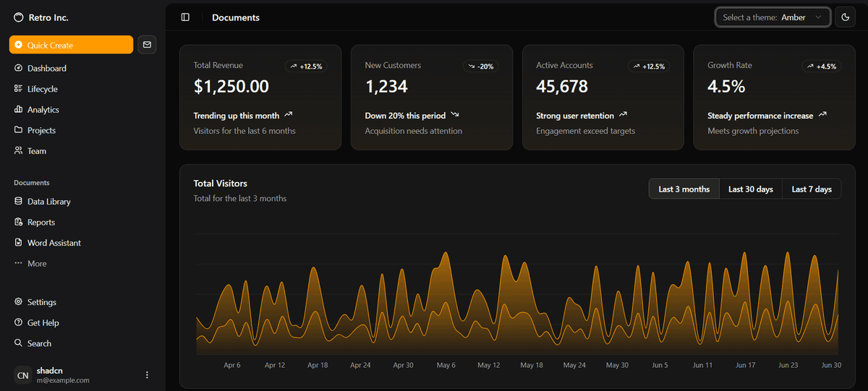The image size is (868, 391).
Task: Click the Lifecycle list icon
Action: click(x=18, y=89)
